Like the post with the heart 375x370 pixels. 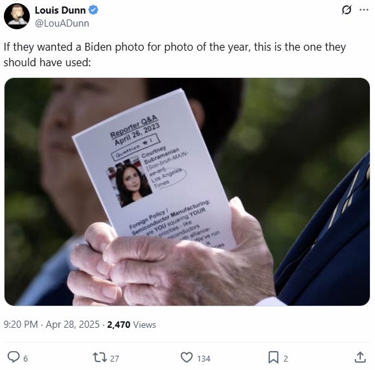[x=187, y=357]
